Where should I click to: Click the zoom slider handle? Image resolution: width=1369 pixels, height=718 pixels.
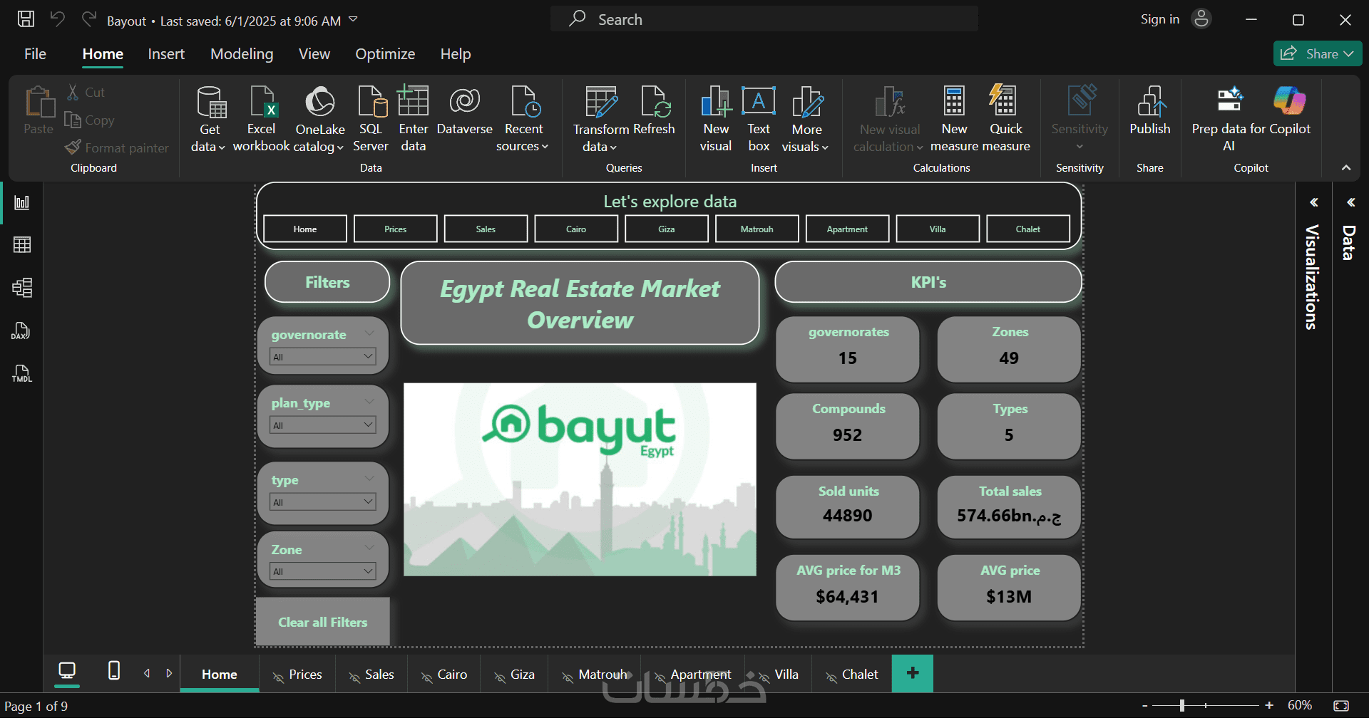[1182, 706]
